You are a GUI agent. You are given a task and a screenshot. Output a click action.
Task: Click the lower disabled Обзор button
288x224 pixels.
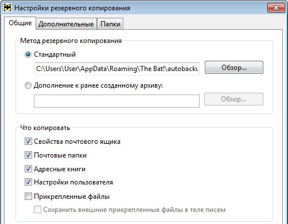233,99
